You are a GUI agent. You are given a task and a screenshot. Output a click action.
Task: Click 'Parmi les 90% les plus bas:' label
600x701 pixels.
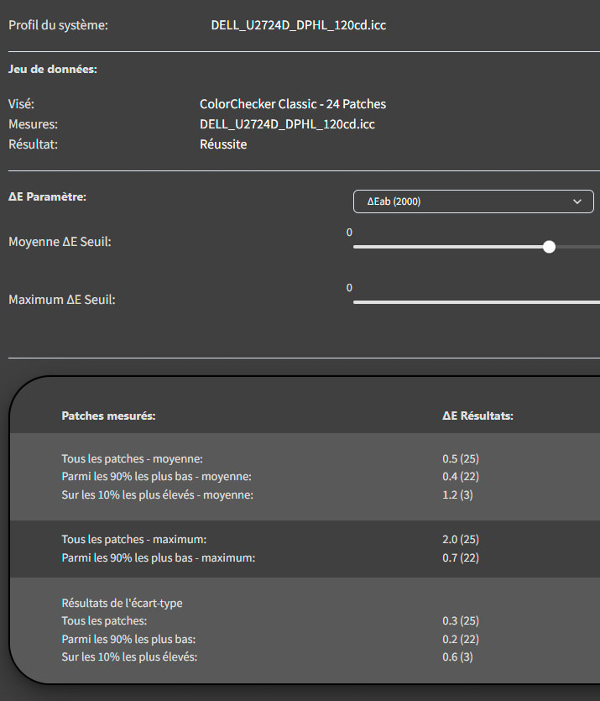(x=128, y=640)
